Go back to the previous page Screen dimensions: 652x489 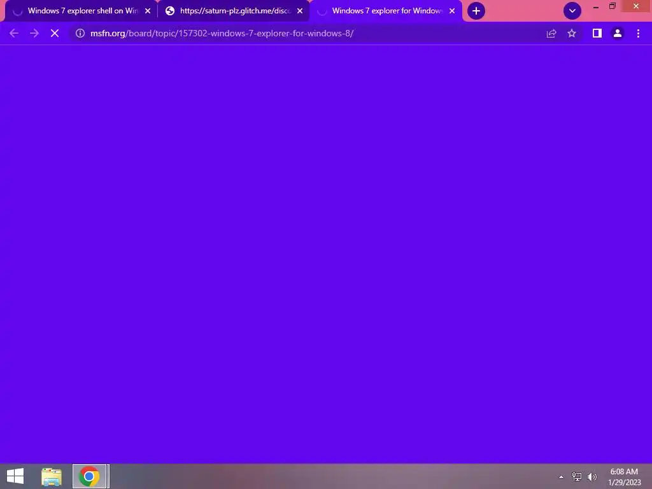click(x=14, y=33)
